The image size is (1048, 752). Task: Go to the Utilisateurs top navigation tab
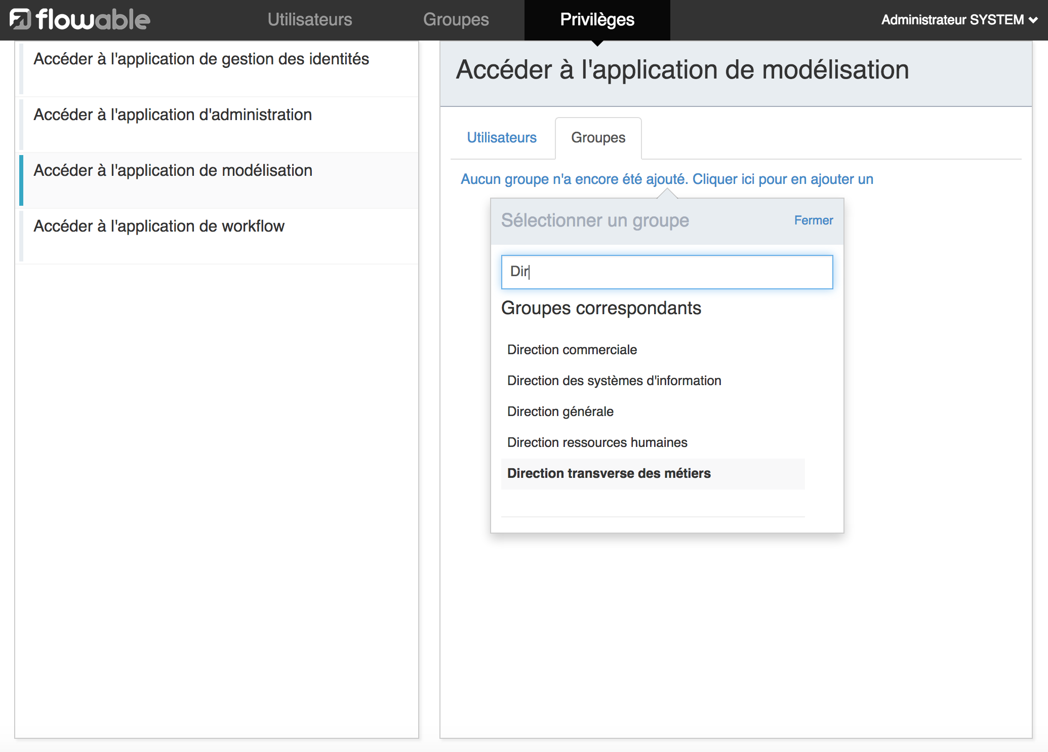pos(310,19)
